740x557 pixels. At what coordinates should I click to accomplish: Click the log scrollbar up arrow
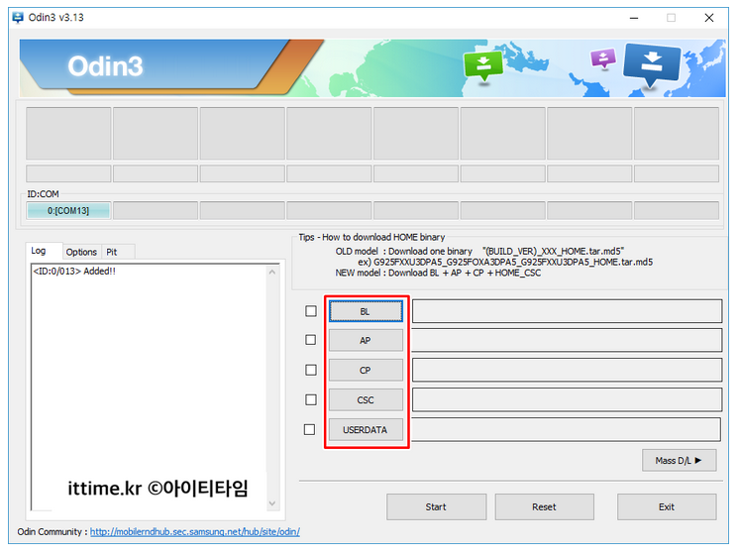click(x=272, y=272)
